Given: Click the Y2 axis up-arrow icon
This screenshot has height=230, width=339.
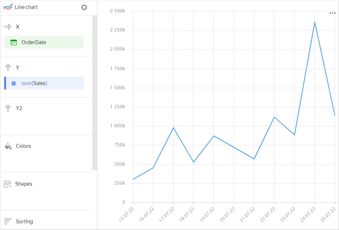Looking at the screenshot, I should tap(8, 108).
